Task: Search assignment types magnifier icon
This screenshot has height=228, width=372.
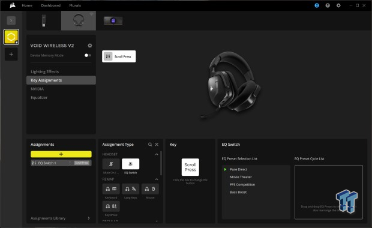Action: point(150,145)
